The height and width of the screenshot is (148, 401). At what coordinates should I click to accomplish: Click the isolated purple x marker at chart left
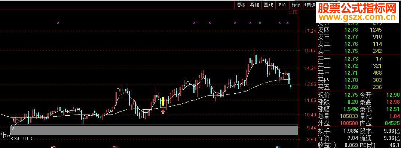(58, 23)
